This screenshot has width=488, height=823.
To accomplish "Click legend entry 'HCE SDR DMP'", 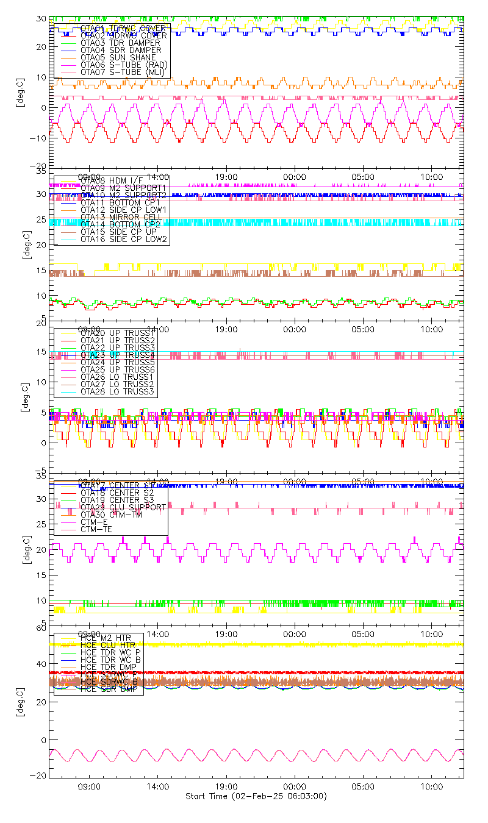I will click(109, 689).
